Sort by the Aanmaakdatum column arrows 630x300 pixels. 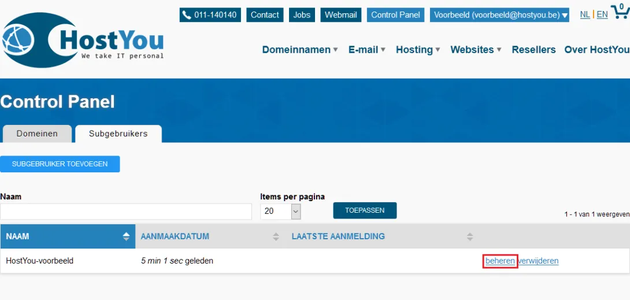(x=276, y=236)
